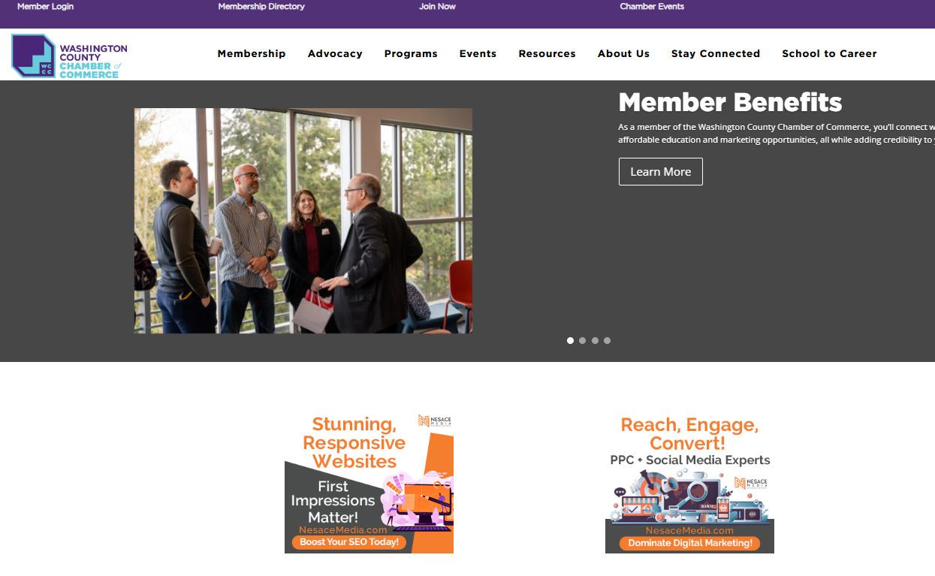This screenshot has width=935, height=576.
Task: Click the Reach, Engage, Convert ad banner
Action: (689, 483)
